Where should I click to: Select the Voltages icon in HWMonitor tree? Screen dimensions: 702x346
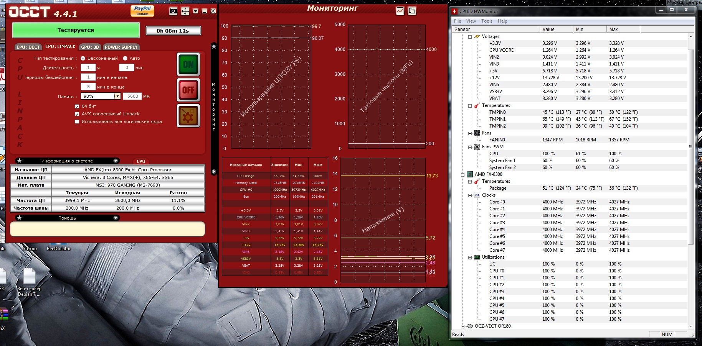point(477,36)
